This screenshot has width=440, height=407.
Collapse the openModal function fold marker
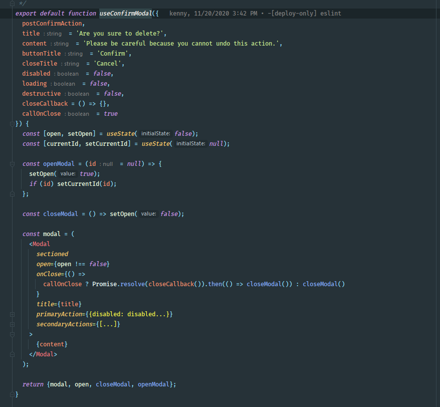11,164
